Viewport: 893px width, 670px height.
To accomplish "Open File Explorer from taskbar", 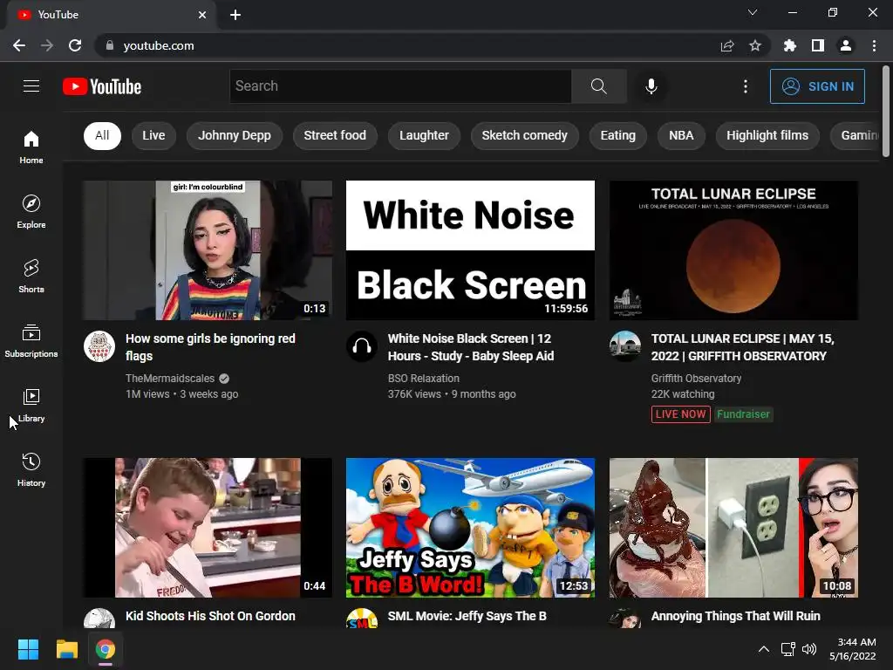I will point(66,649).
